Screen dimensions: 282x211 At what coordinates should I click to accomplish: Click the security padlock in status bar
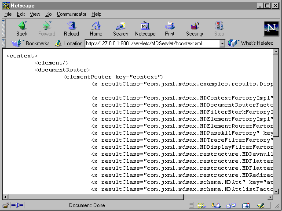coord(6,205)
